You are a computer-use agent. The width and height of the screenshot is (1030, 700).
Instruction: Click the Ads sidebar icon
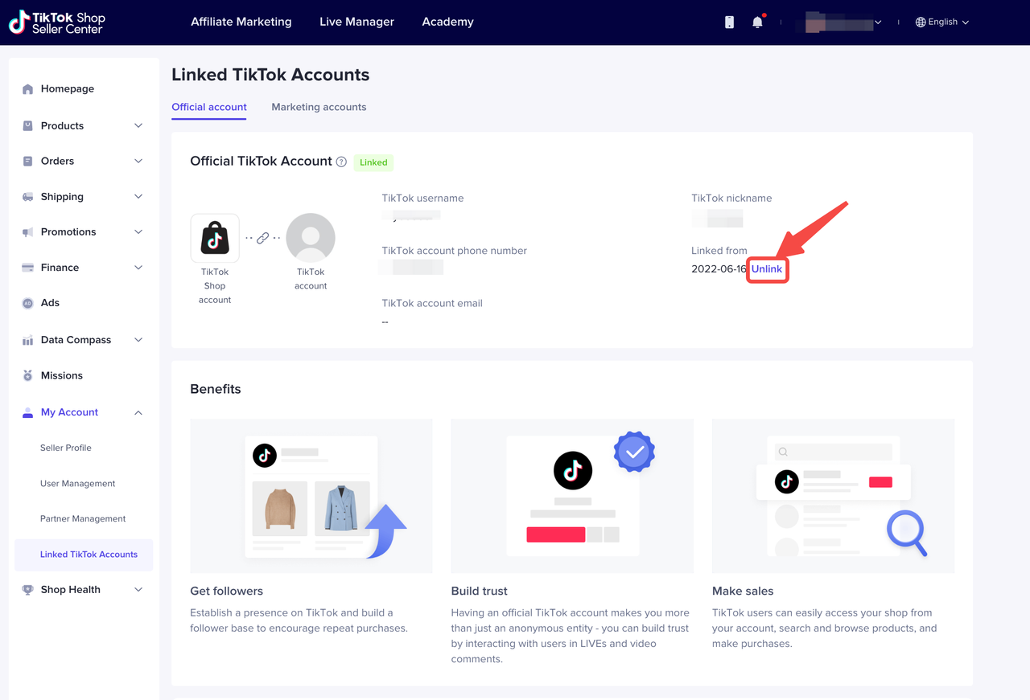28,303
